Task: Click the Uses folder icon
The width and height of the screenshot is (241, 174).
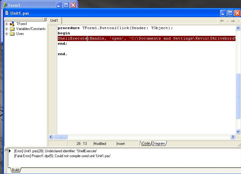Action: [x=12, y=34]
